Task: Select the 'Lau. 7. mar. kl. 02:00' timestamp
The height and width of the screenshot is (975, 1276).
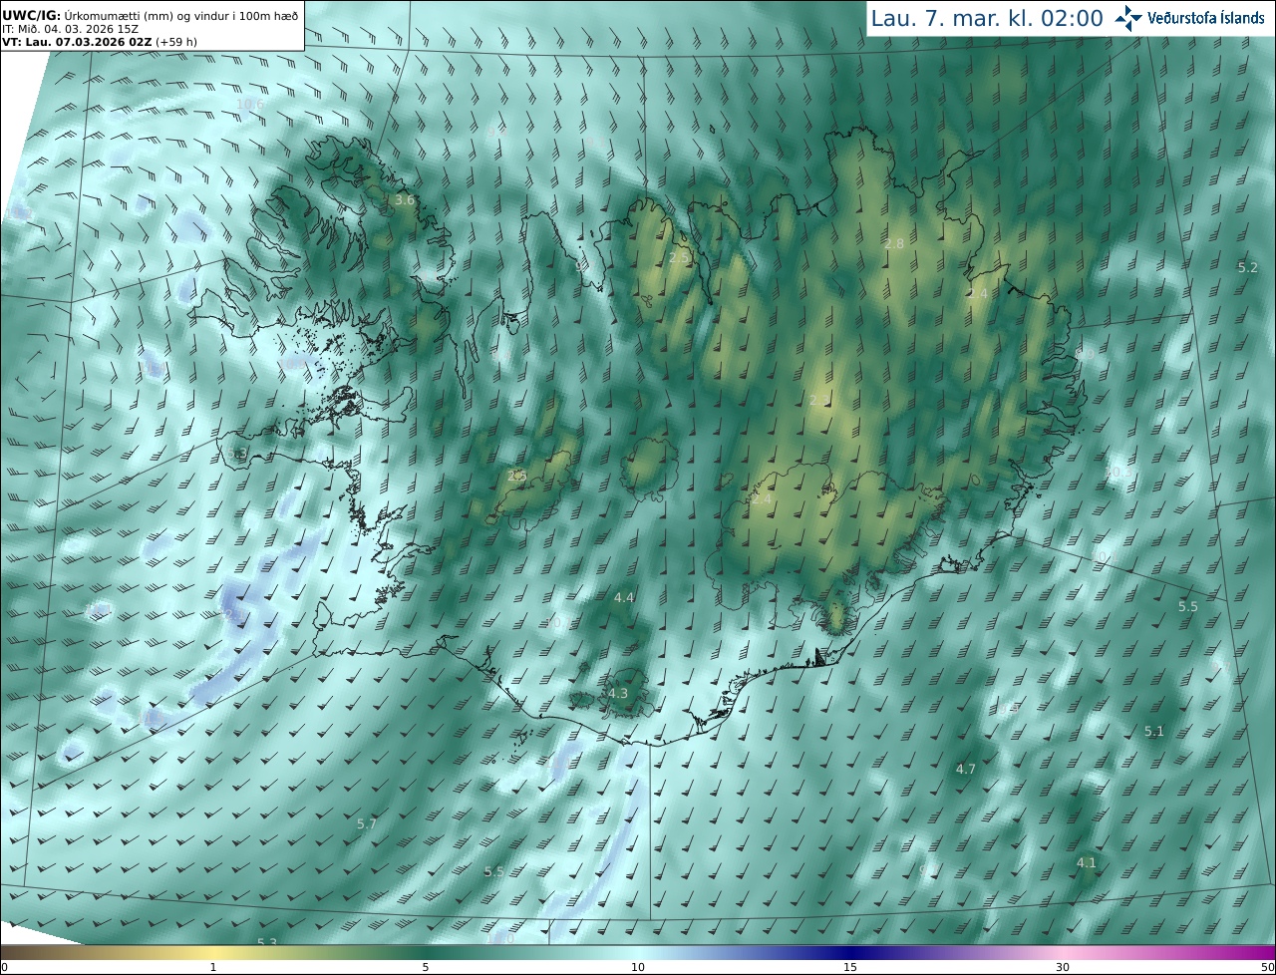Action: click(x=987, y=18)
